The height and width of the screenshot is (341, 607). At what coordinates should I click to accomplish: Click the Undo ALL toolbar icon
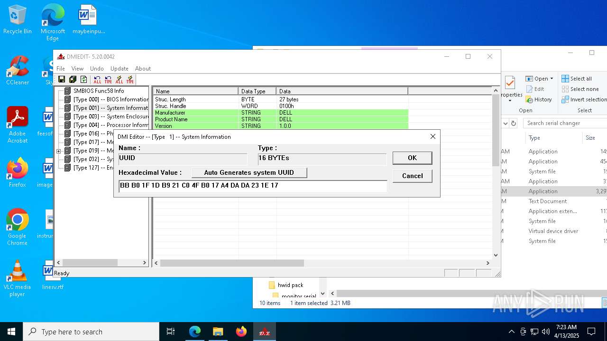click(x=97, y=80)
